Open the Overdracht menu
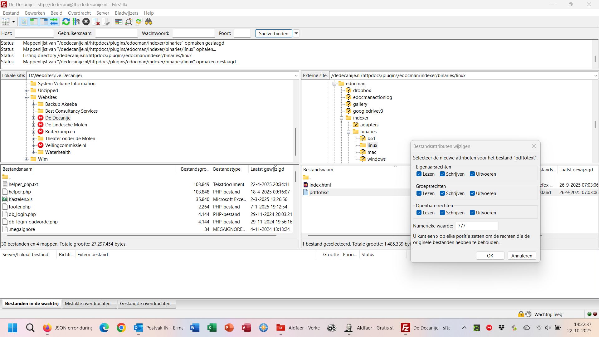 (79, 13)
